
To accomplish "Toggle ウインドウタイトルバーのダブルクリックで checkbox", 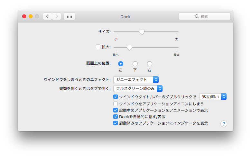I will (x=116, y=97).
